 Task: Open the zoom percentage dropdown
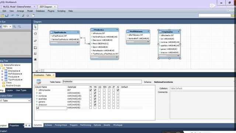tap(10, 27)
